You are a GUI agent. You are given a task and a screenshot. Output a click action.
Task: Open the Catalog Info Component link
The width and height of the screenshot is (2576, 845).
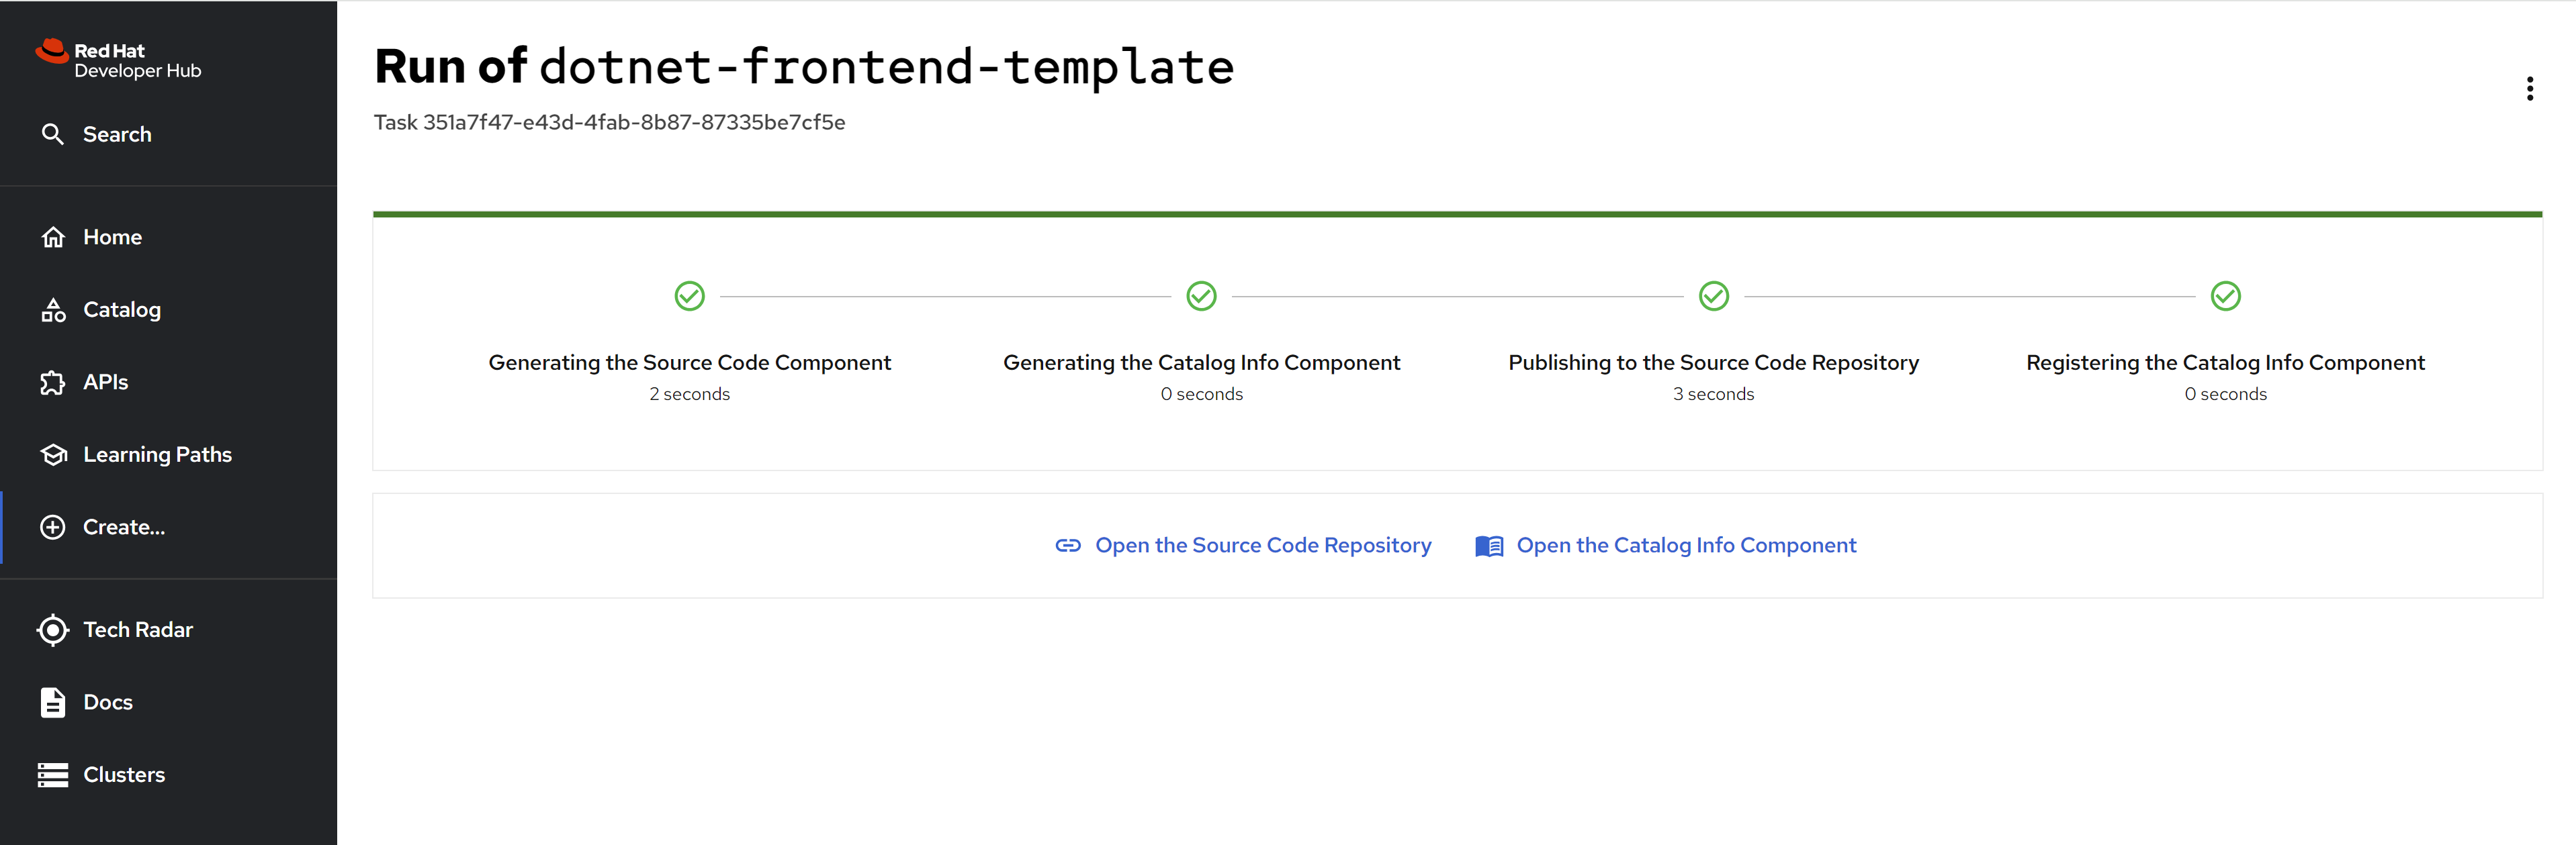[x=1685, y=546]
